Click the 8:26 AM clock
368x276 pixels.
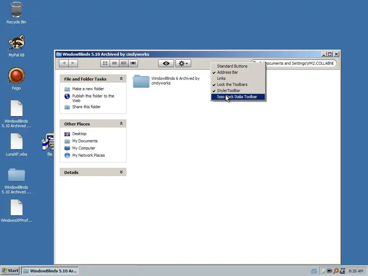(356, 271)
